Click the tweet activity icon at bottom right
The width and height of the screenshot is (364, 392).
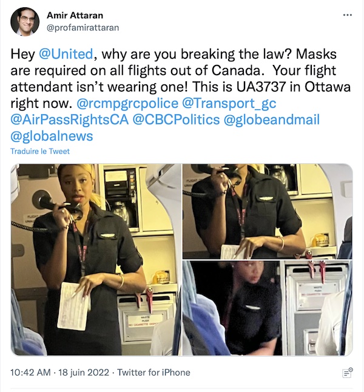tap(347, 373)
